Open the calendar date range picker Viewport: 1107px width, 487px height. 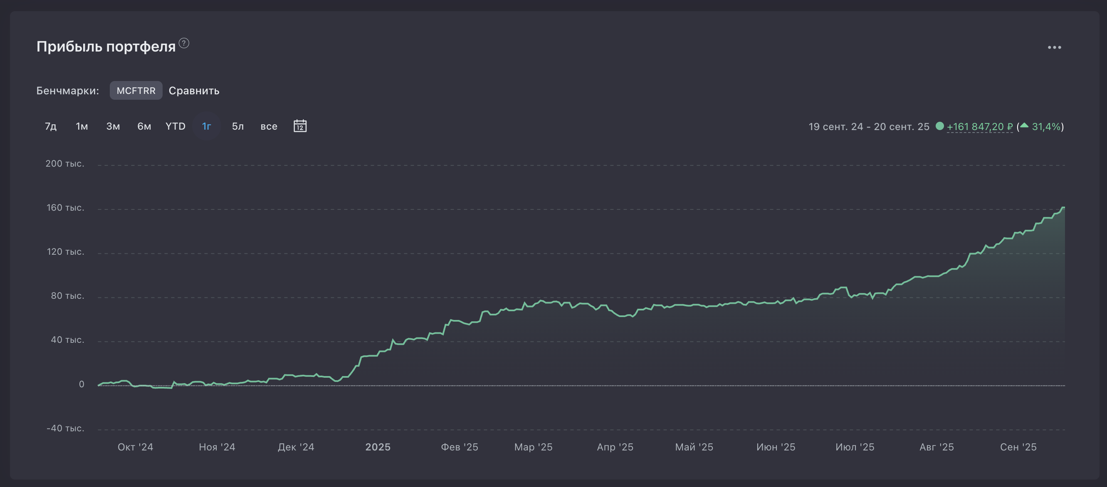coord(300,126)
